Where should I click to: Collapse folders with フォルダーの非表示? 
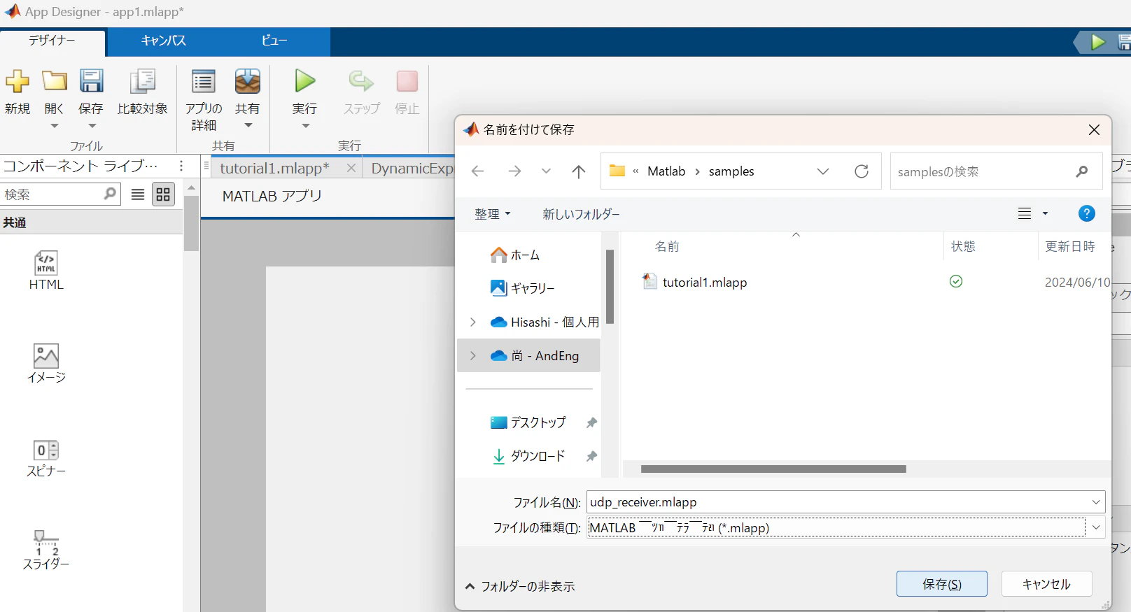[x=520, y=586]
